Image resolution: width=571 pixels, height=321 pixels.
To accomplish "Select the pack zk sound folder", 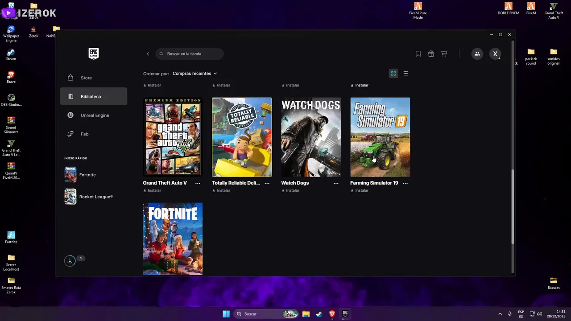I will point(531,57).
